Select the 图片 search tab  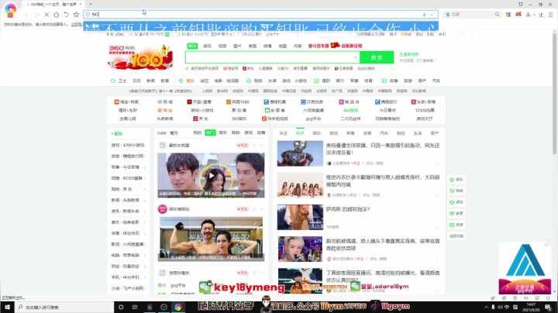pos(237,46)
